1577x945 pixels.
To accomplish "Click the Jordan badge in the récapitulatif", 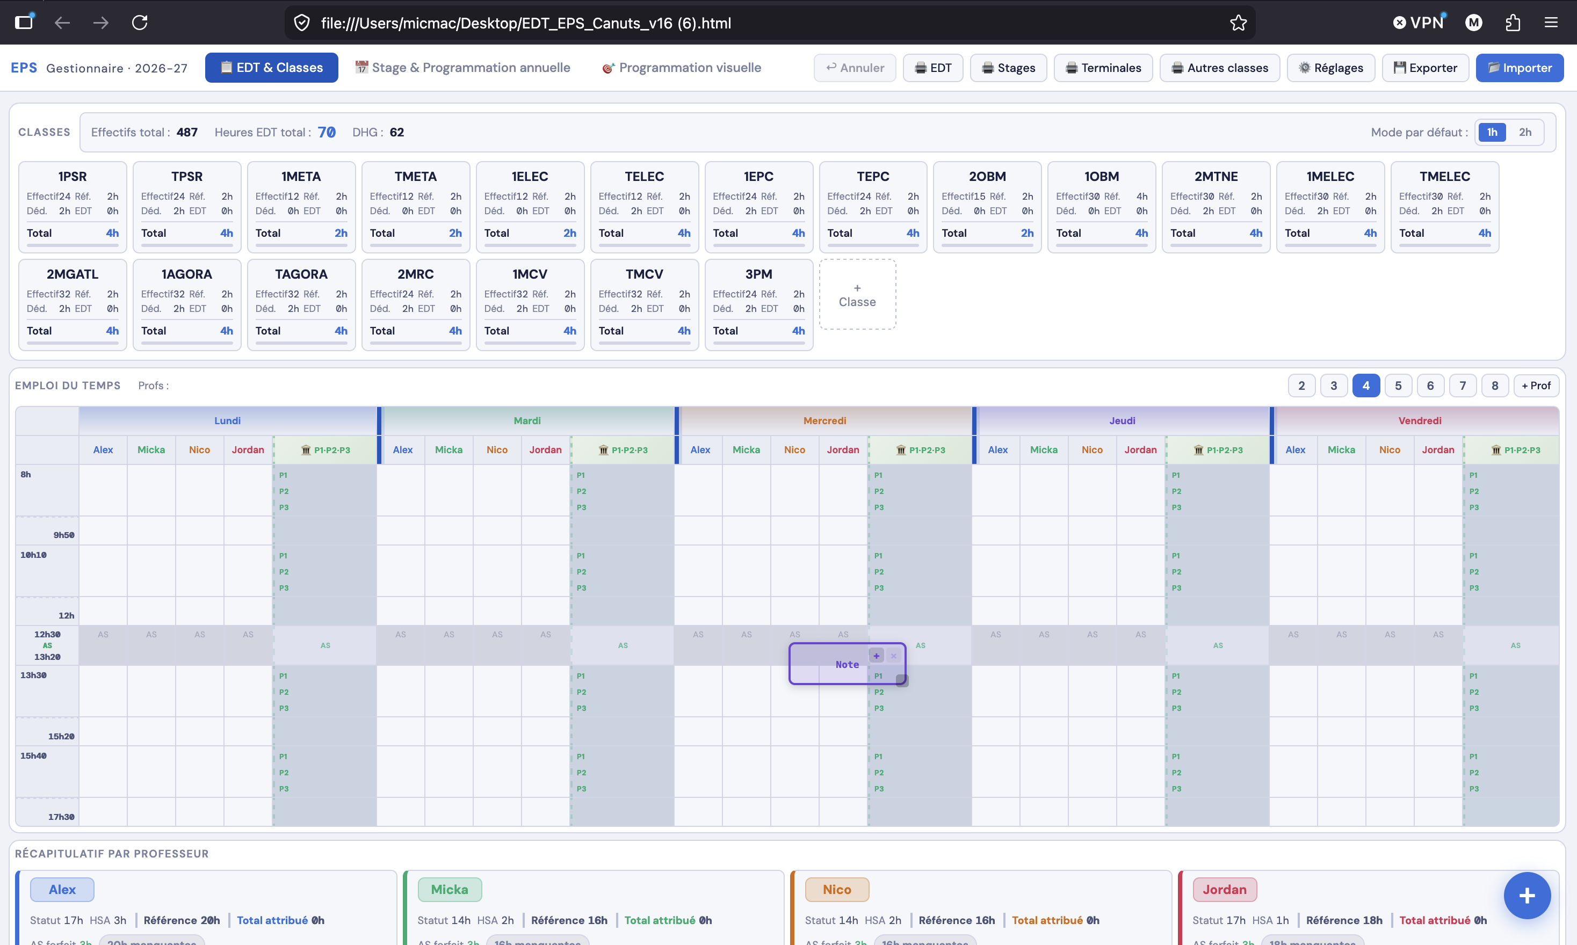I will click(1225, 889).
